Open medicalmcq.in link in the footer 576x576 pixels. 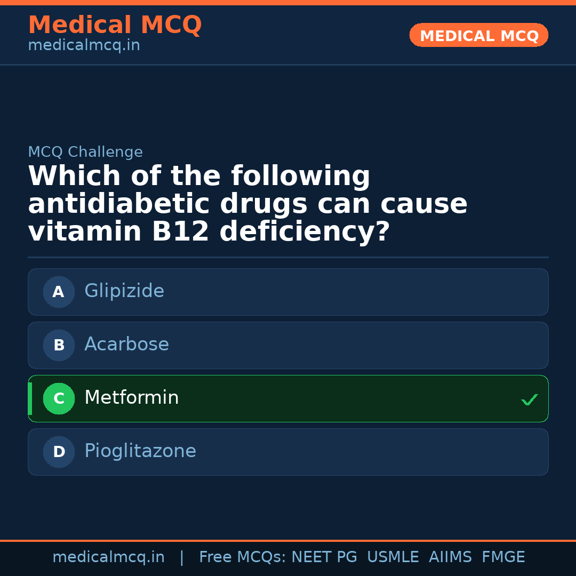(x=108, y=557)
